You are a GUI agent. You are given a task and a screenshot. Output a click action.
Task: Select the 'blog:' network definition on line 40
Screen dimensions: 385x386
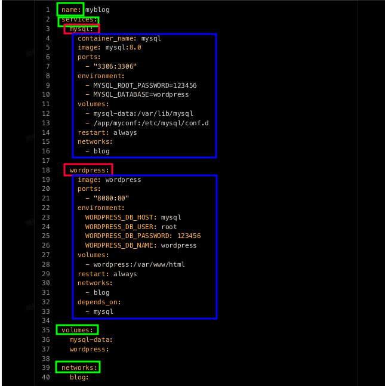click(x=79, y=377)
